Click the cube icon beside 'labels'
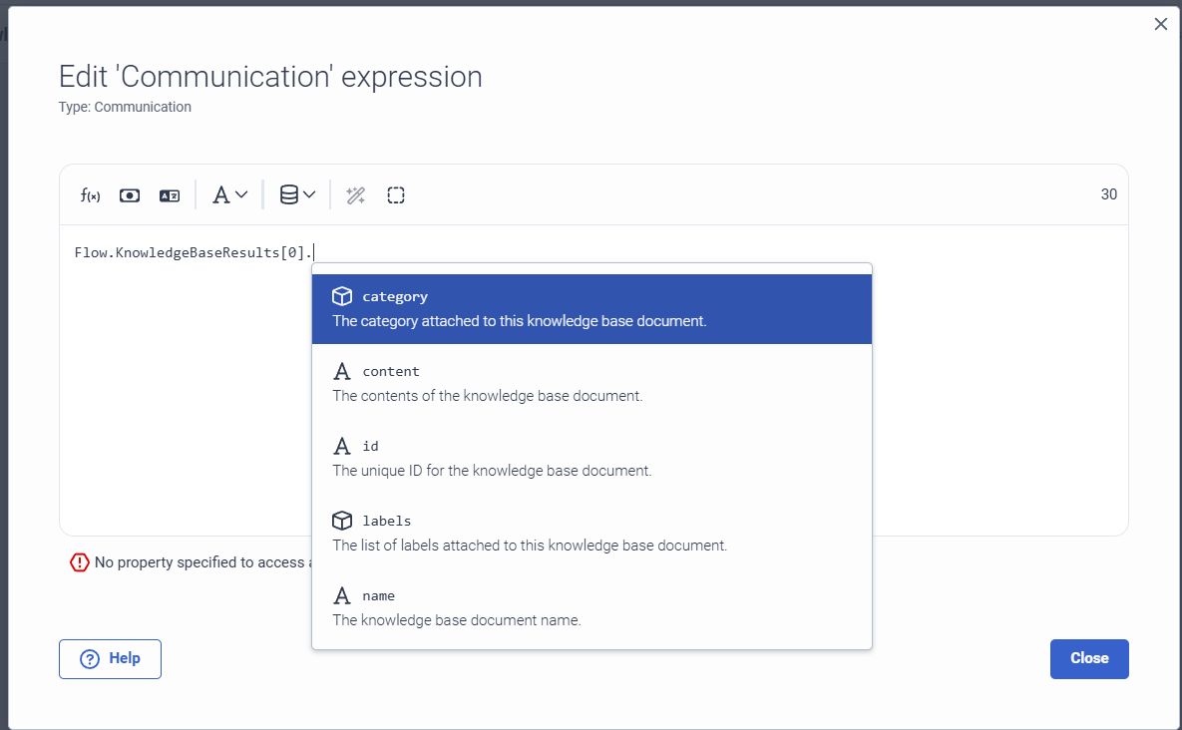 (x=342, y=521)
